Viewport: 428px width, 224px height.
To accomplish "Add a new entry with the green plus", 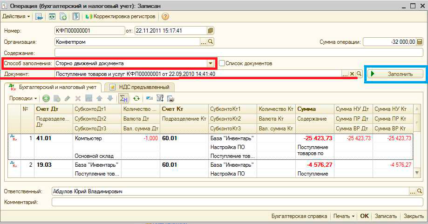I will [46, 98].
